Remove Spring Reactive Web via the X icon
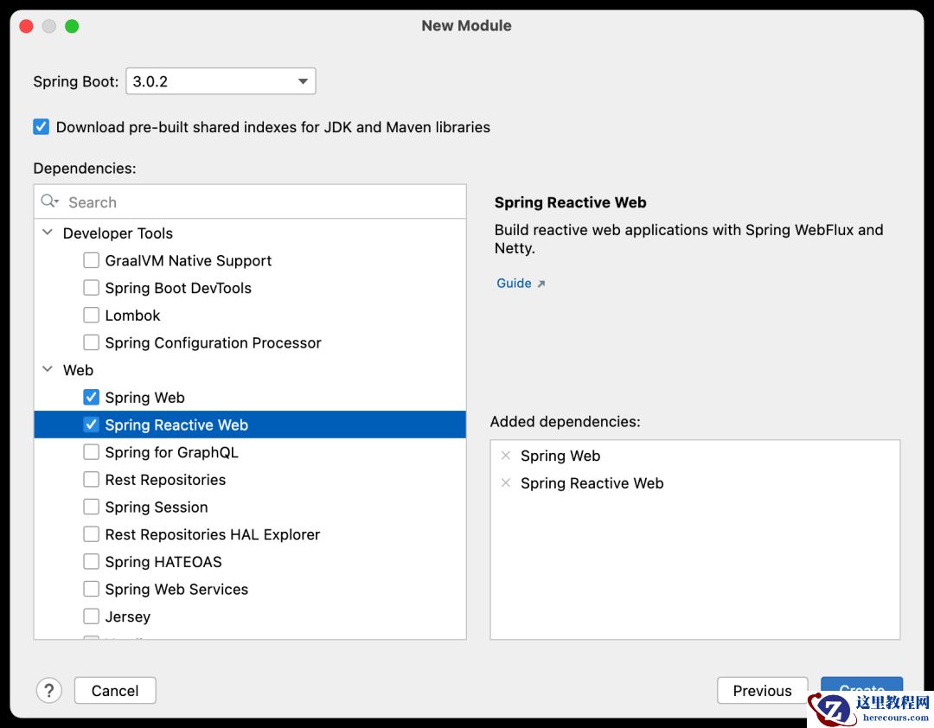 [x=506, y=483]
